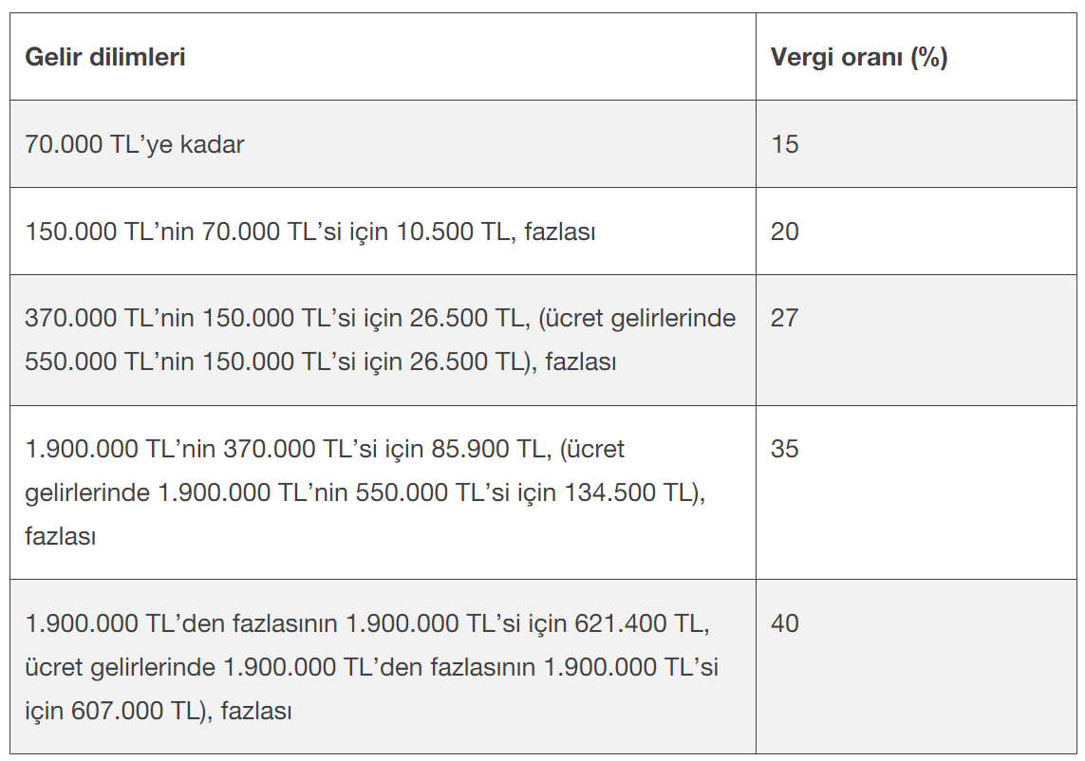Screen dimensions: 1085x761
Task: Click 'fazlası' on its own line in 35% row
Action: point(61,536)
